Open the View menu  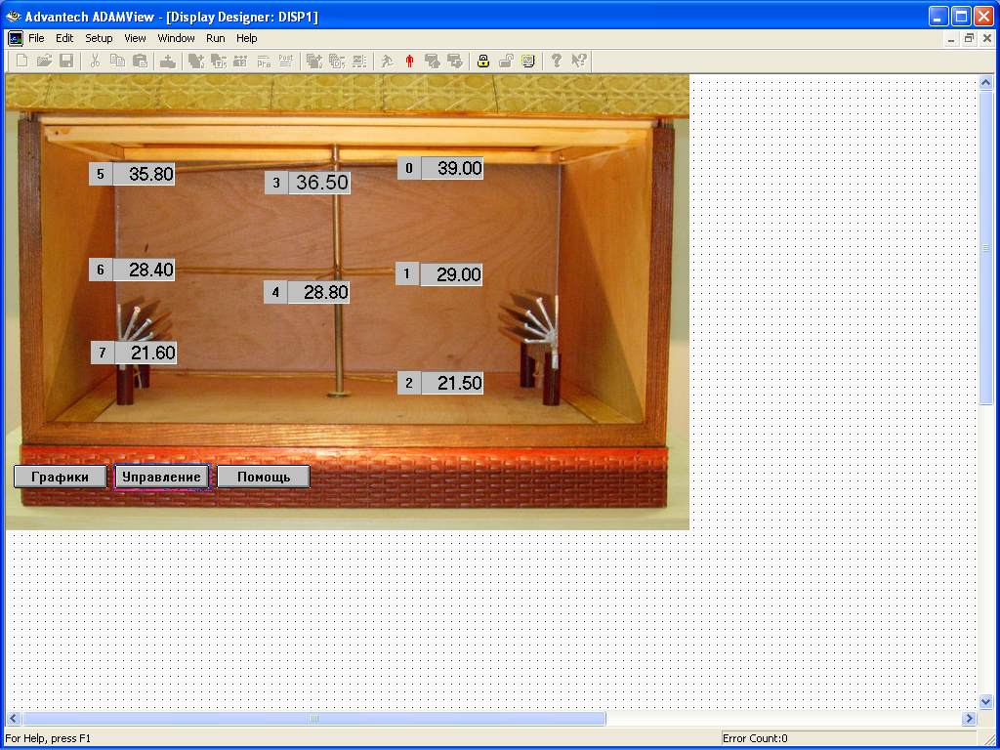click(x=135, y=38)
